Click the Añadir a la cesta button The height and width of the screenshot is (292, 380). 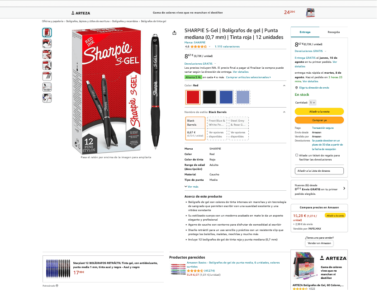(319, 111)
